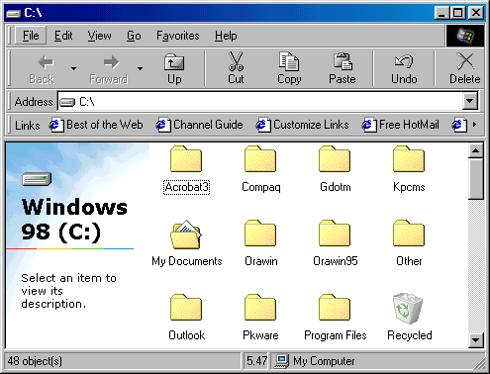Open the Free HotMail link
This screenshot has height=374, width=490.
(400, 125)
